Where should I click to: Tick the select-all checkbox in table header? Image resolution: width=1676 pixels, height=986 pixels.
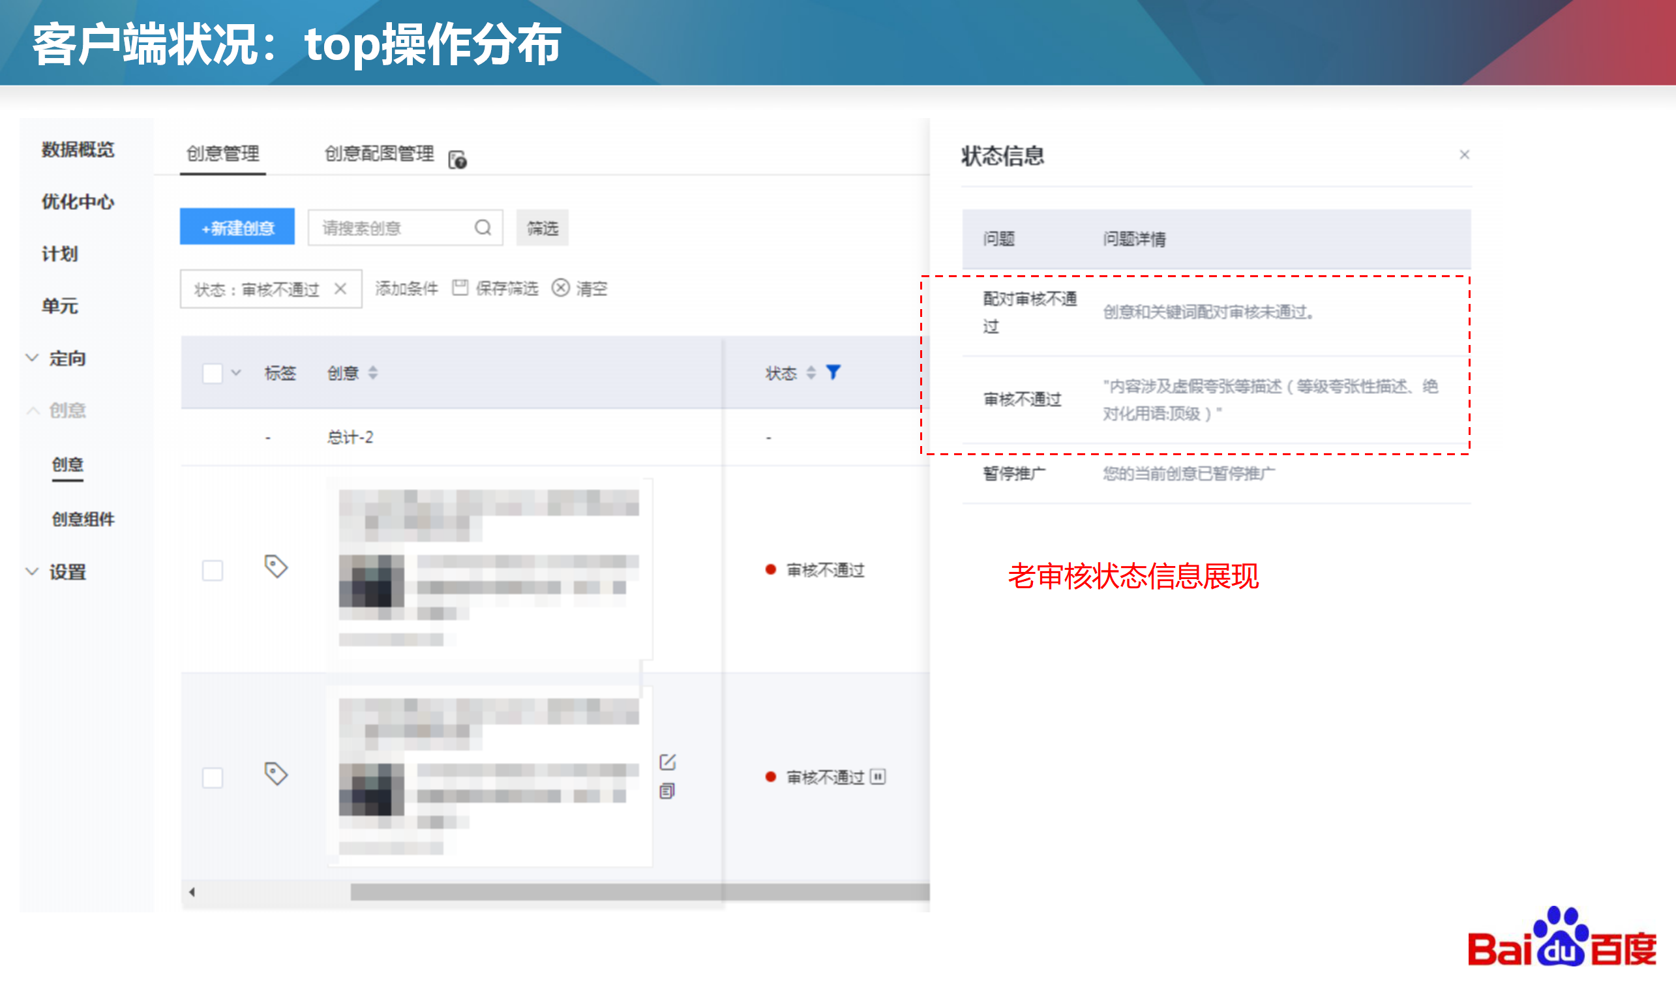pyautogui.click(x=212, y=373)
